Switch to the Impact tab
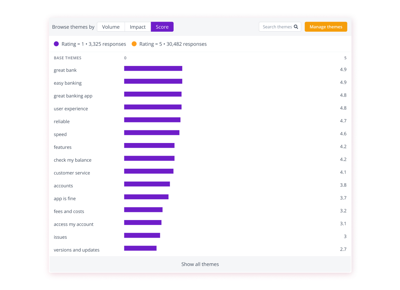This screenshot has height=290, width=400. coord(137,27)
